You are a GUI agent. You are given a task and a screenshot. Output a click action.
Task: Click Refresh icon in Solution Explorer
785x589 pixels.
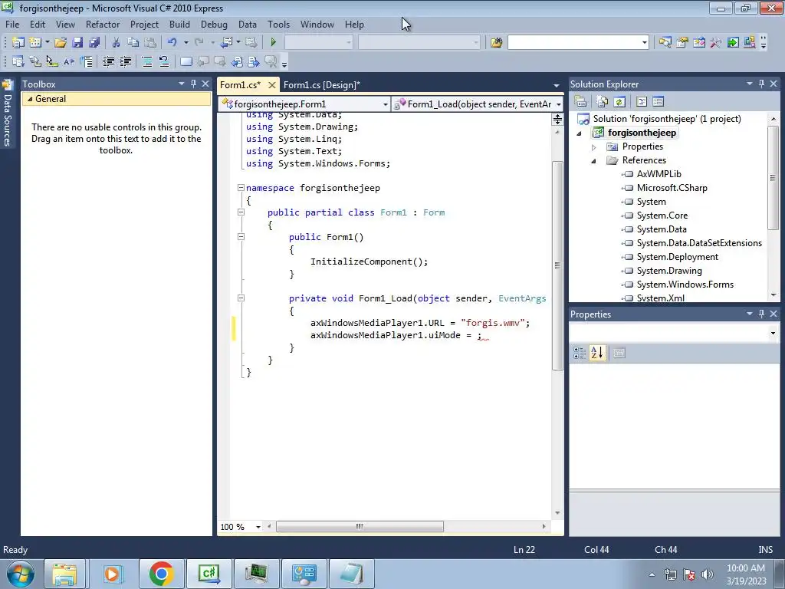[x=619, y=102]
